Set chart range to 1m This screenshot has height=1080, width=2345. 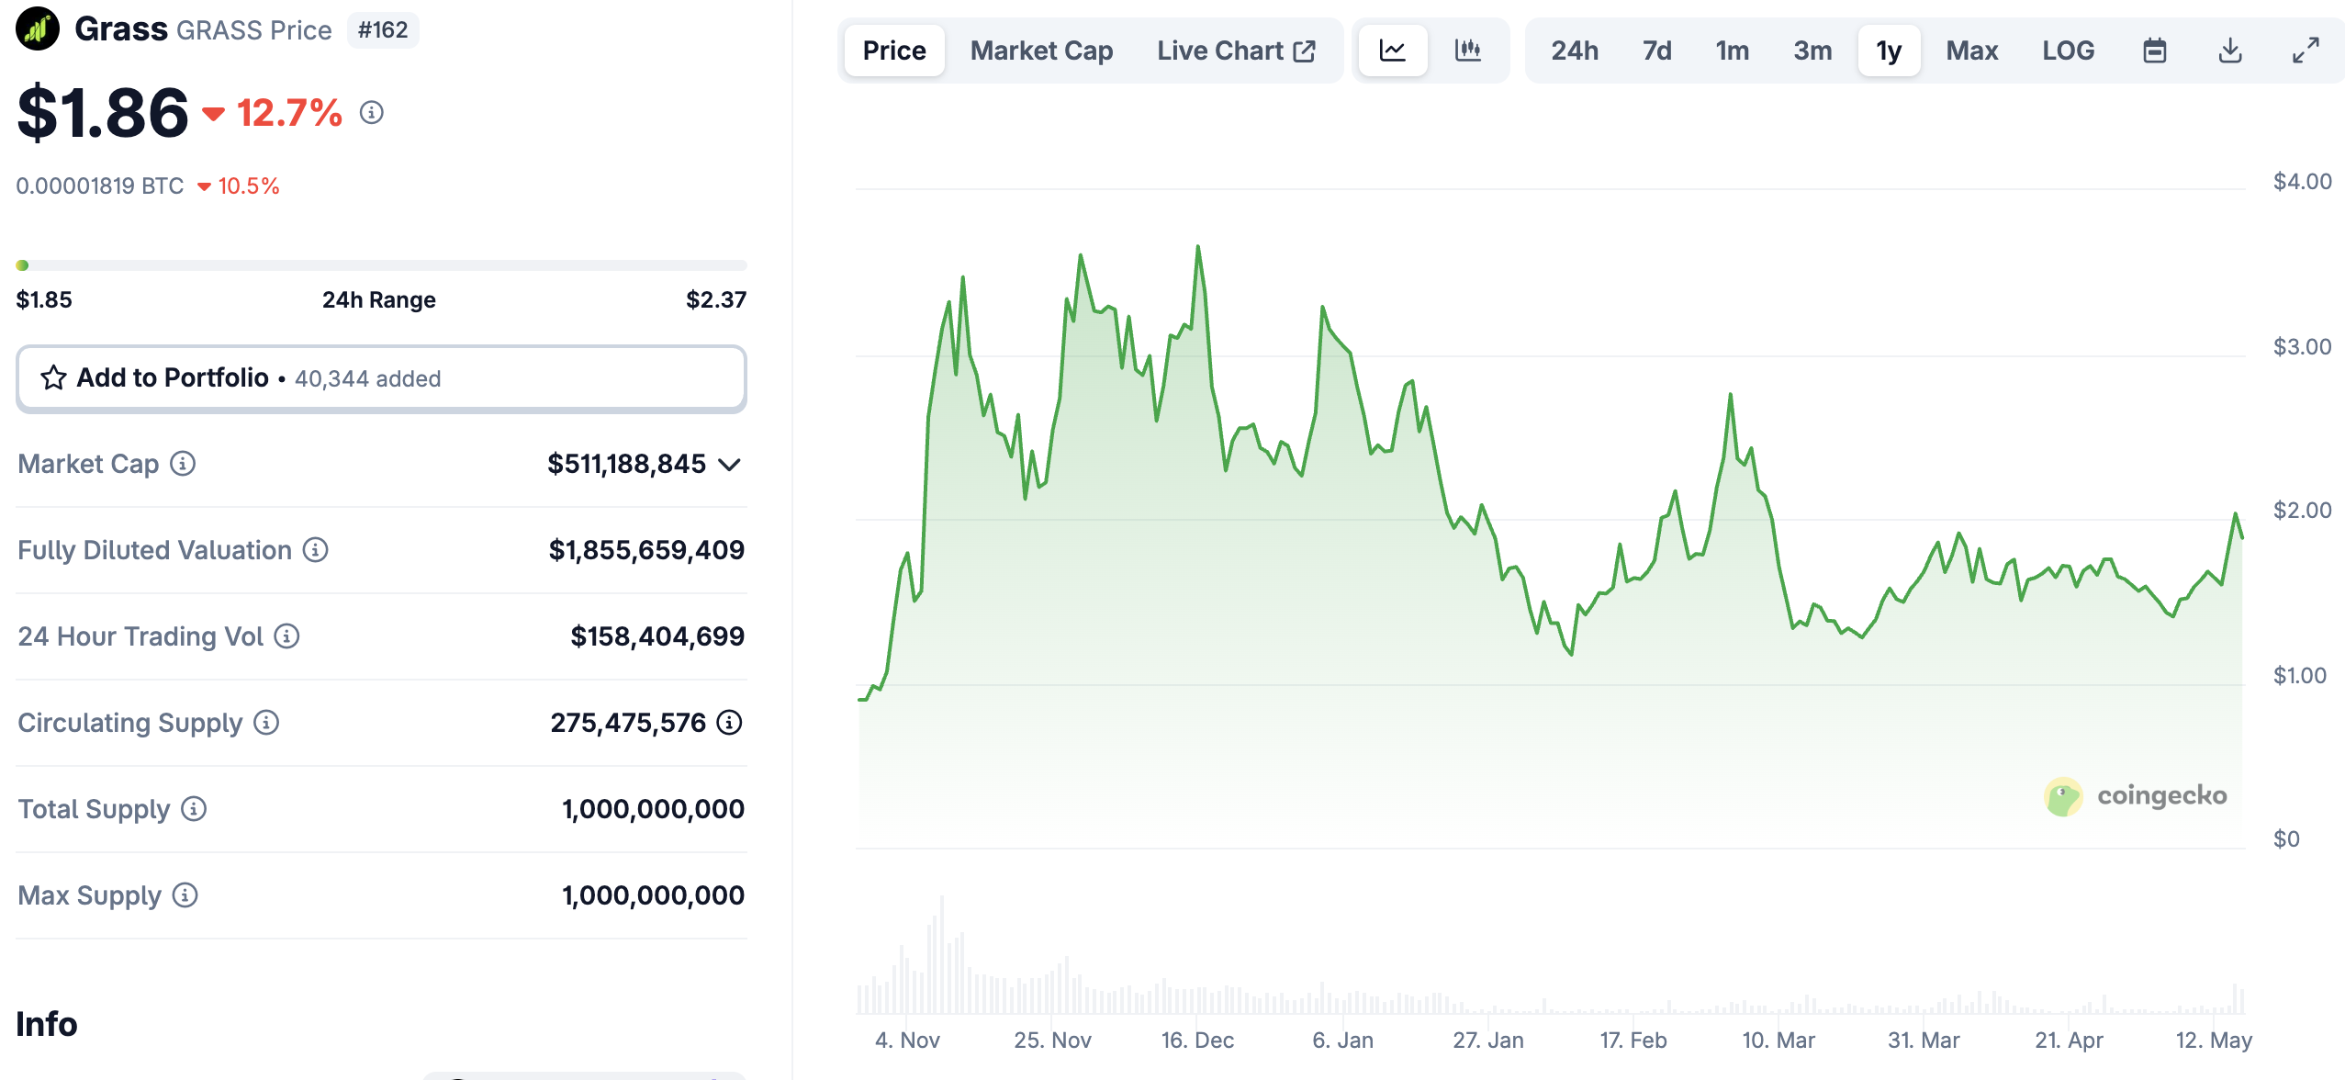(x=1732, y=51)
